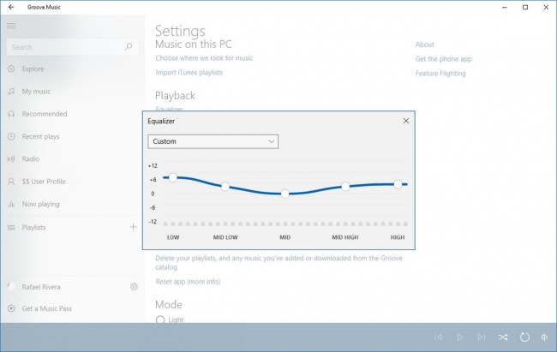Click the Equalizer link under Playback

[x=169, y=108]
